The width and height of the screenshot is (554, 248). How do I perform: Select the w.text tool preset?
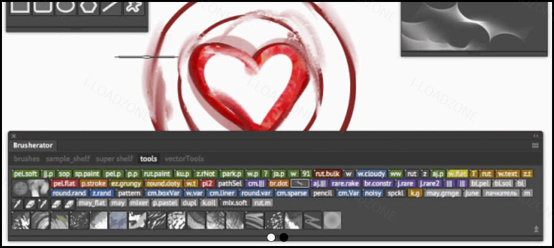(x=507, y=173)
